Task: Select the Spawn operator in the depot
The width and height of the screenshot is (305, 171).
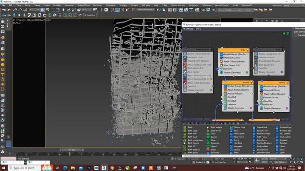Action: pyautogui.click(x=212, y=146)
